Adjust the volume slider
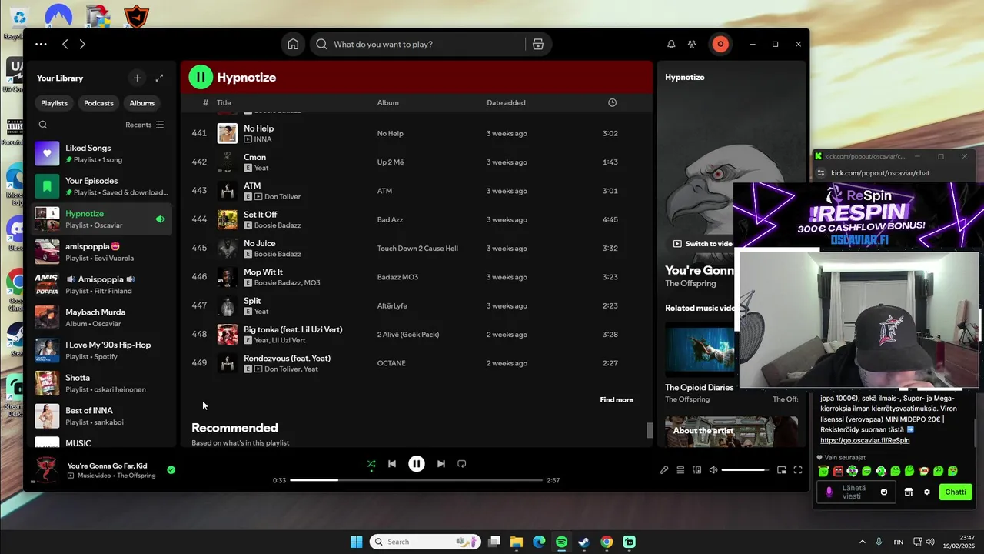The image size is (984, 554). coord(745,470)
